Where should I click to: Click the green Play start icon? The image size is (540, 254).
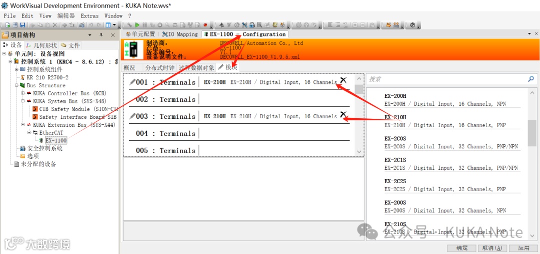[x=137, y=25]
